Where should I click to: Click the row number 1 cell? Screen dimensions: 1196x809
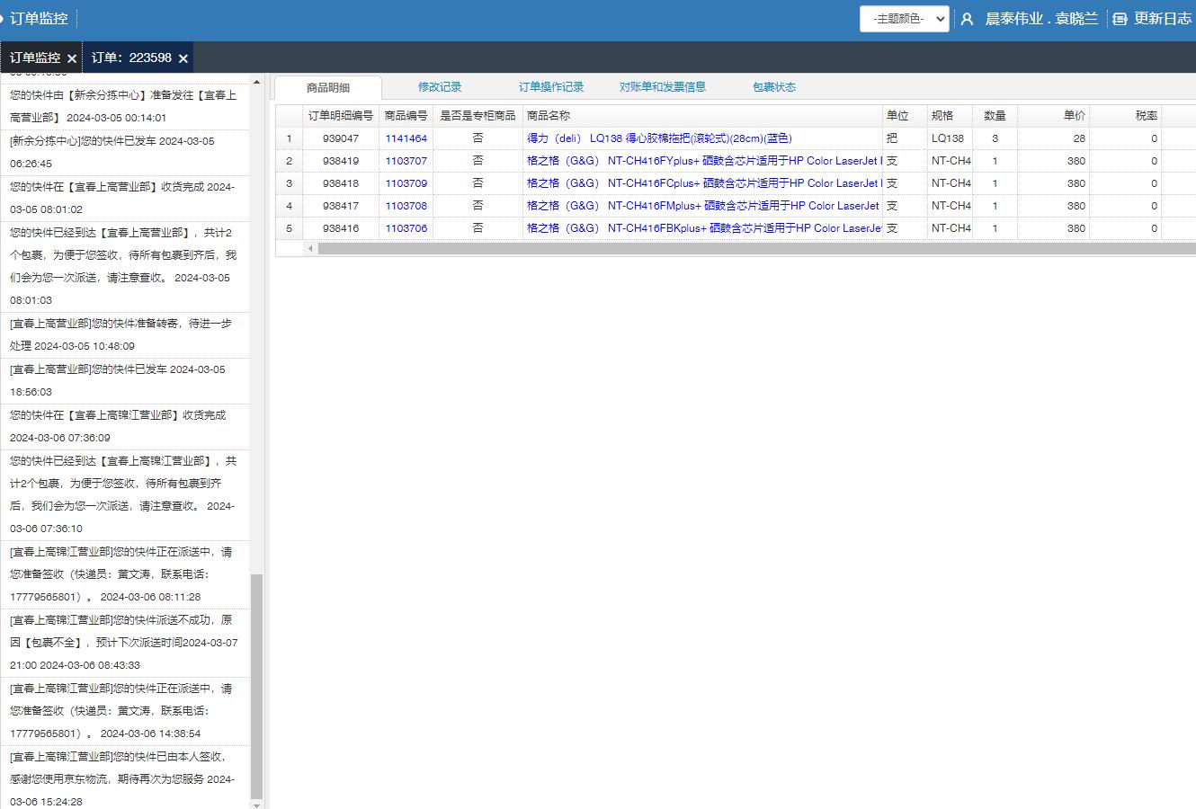pyautogui.click(x=289, y=138)
